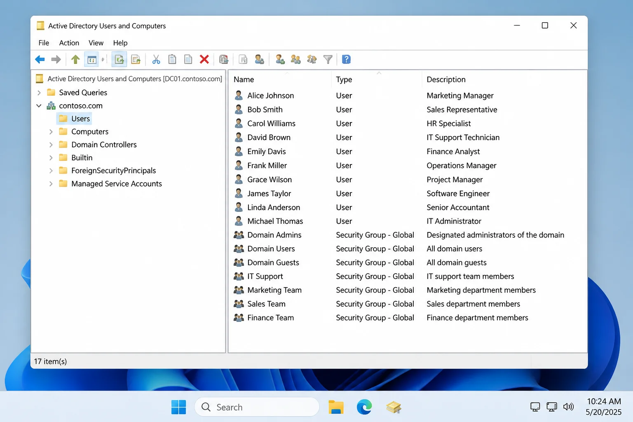Click the group icon beside Finance Team
This screenshot has width=633, height=422.
click(x=239, y=318)
